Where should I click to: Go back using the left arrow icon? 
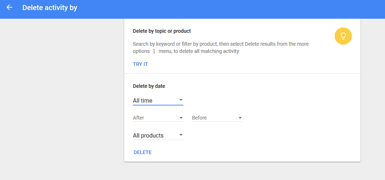(x=9, y=8)
